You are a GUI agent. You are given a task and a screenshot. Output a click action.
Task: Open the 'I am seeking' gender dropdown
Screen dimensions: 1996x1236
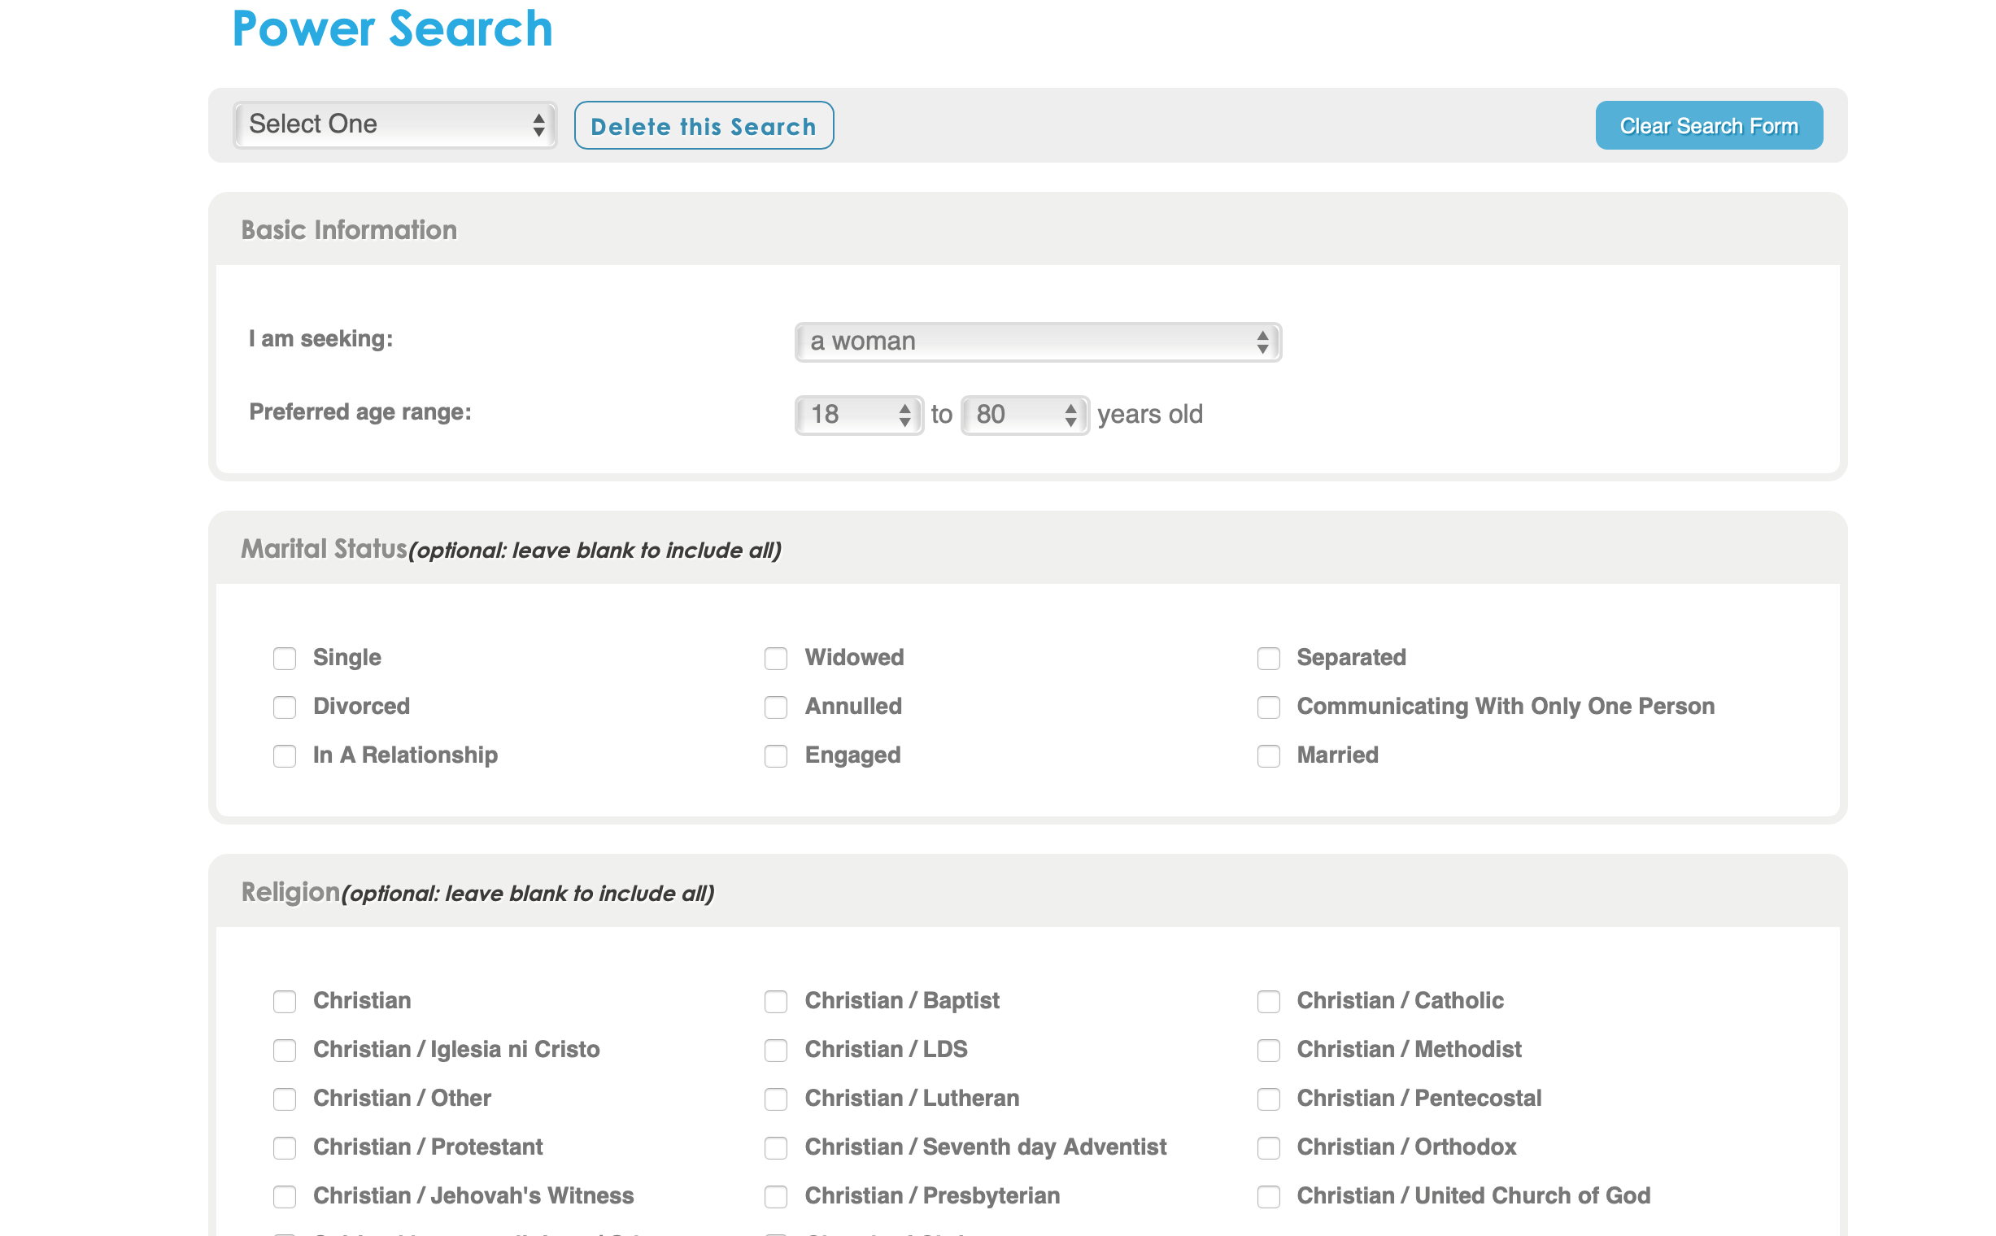point(1035,339)
